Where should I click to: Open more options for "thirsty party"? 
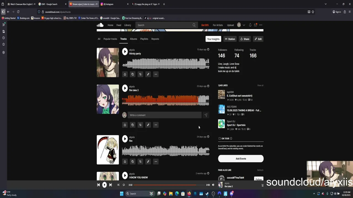(156, 74)
